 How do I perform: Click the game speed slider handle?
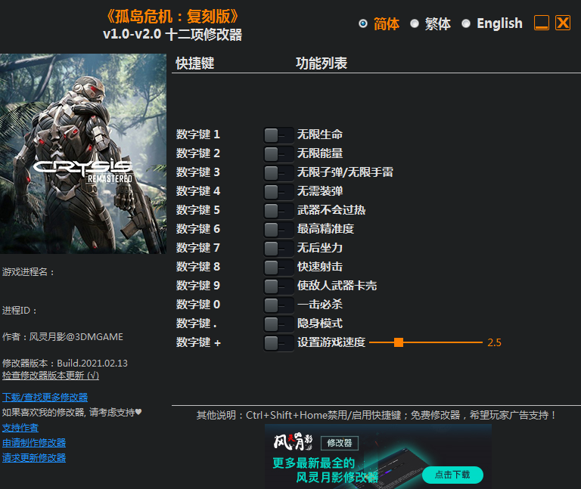(399, 342)
